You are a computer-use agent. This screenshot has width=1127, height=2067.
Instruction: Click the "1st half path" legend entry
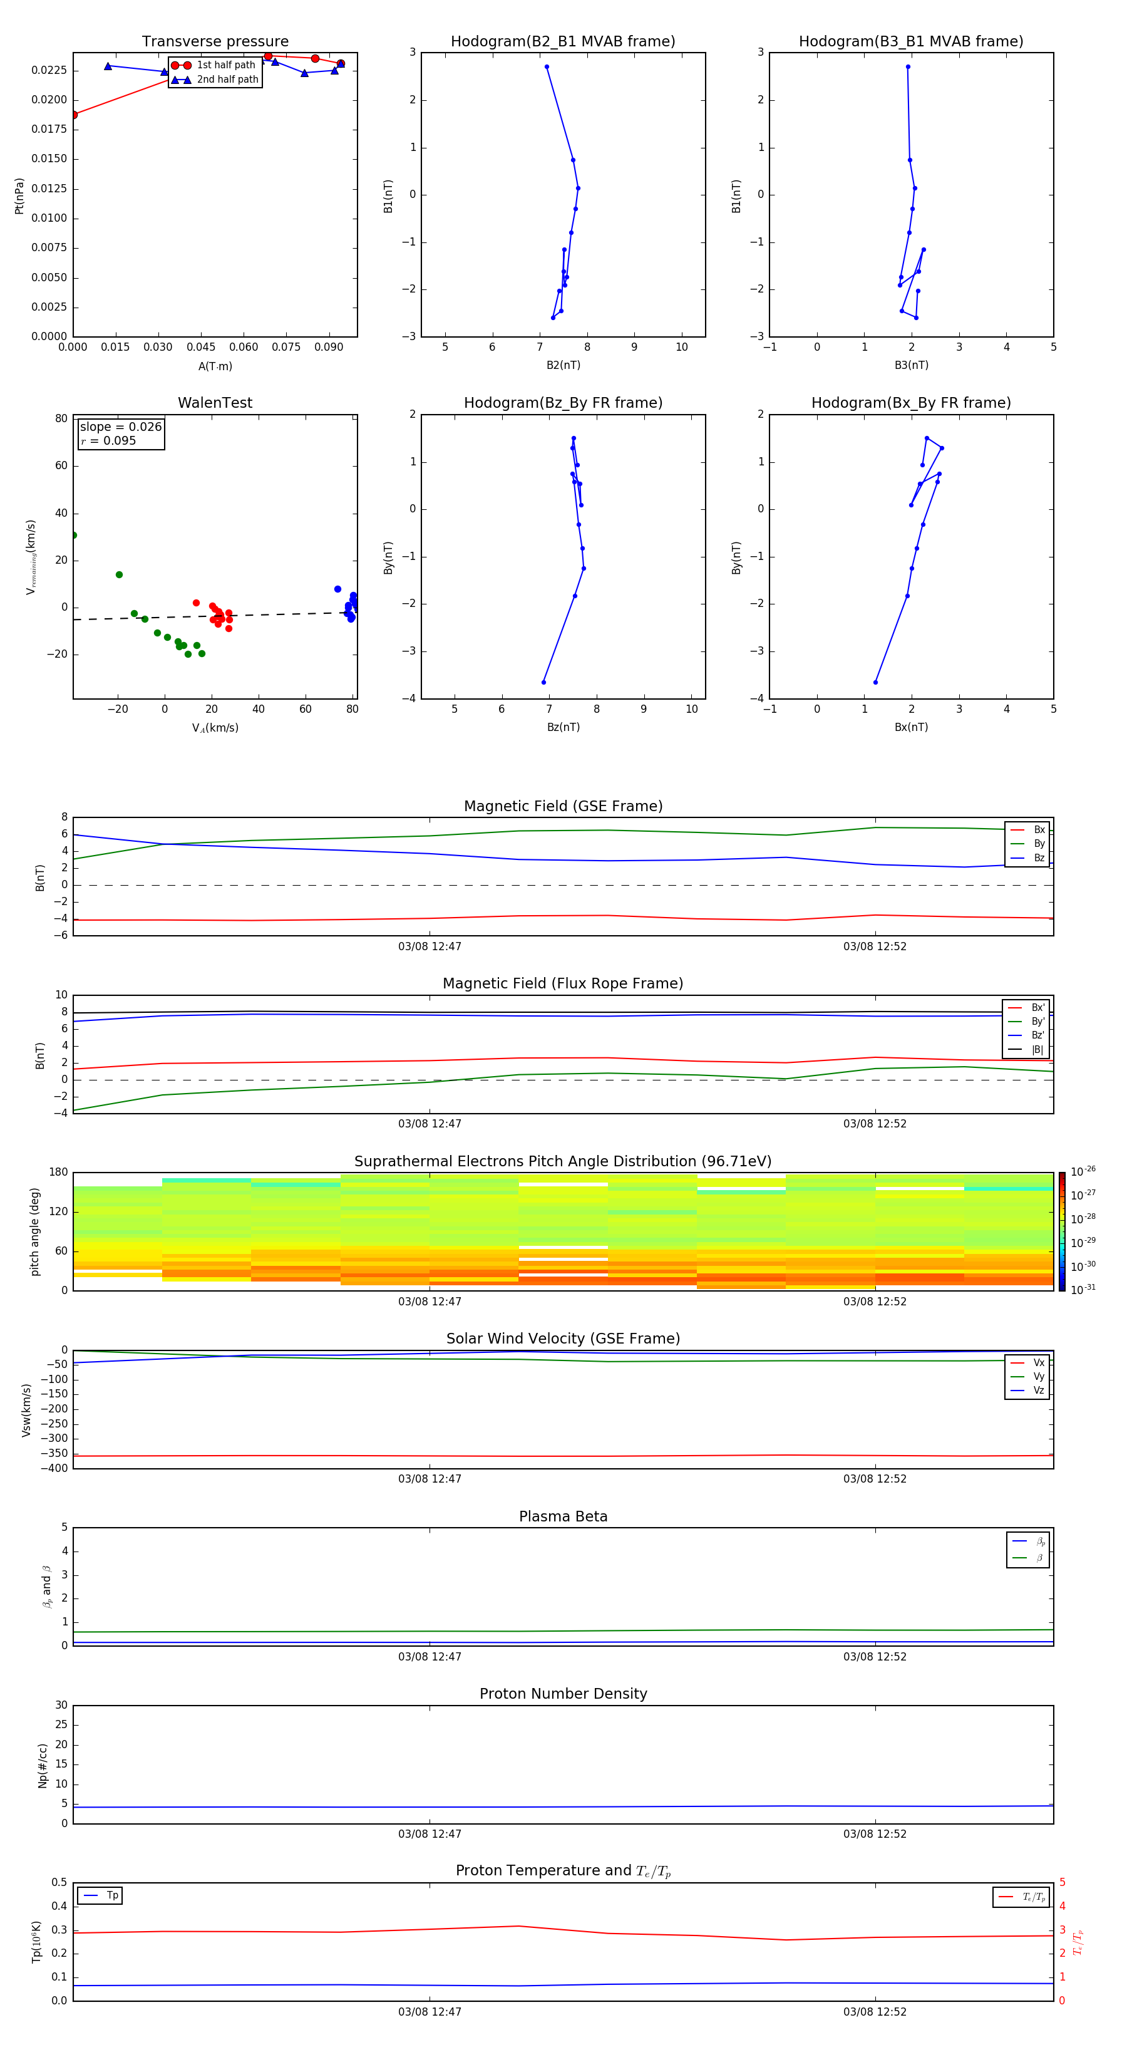tap(214, 65)
